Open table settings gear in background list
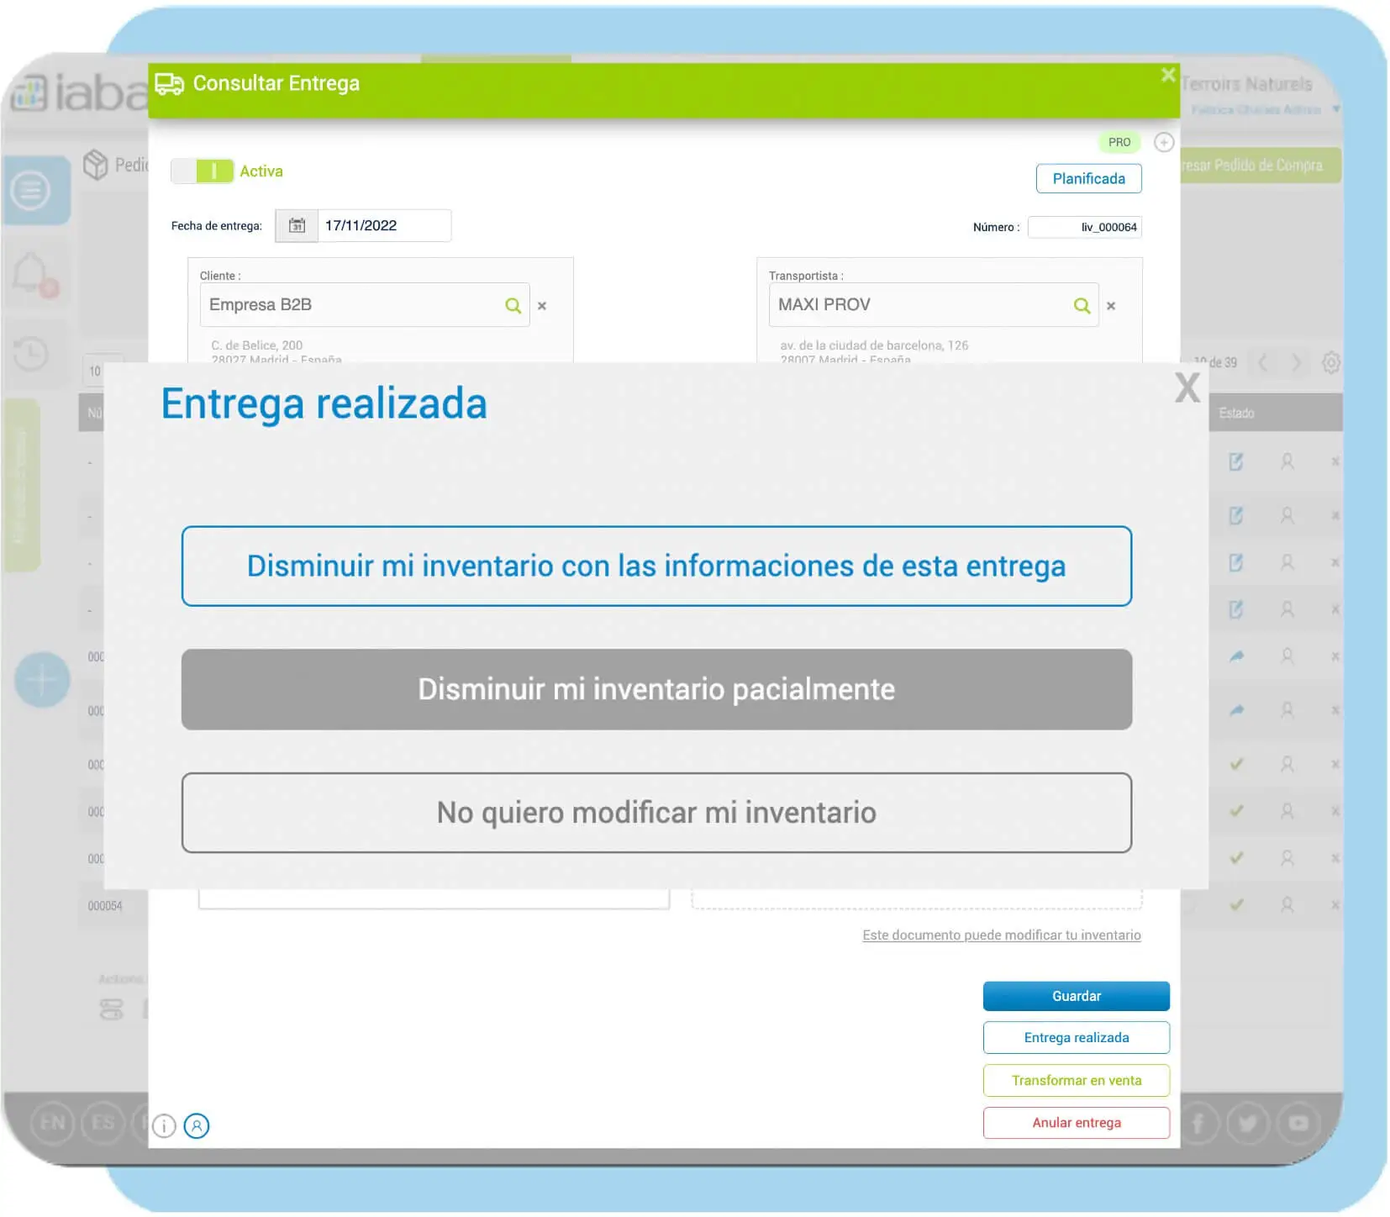Screen dimensions: 1390x1217 pyautogui.click(x=1330, y=363)
